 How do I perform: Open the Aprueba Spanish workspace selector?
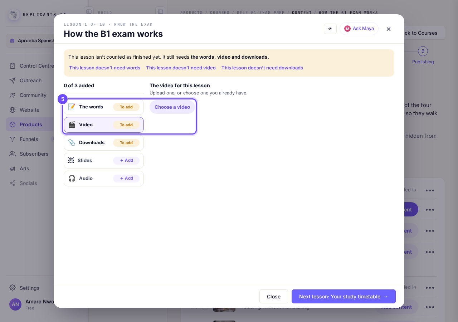(x=30, y=41)
